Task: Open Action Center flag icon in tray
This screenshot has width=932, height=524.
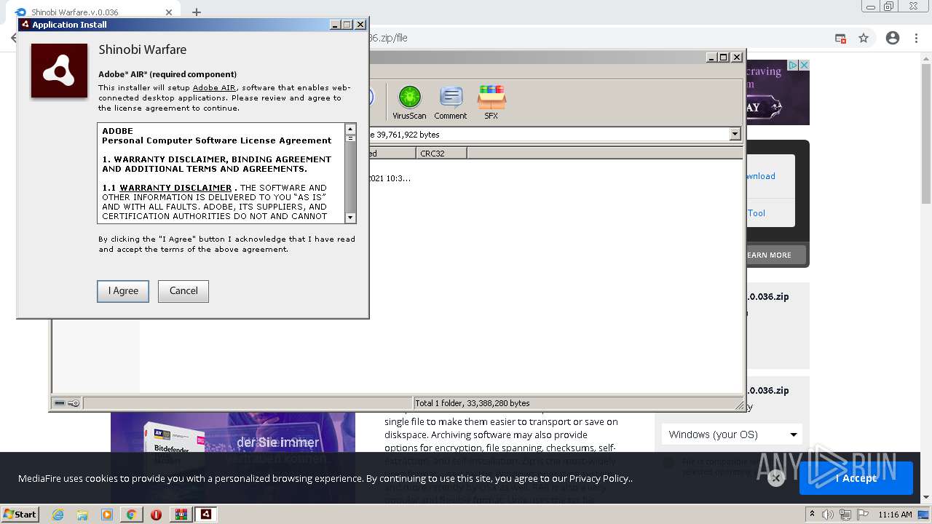Action: tap(863, 515)
